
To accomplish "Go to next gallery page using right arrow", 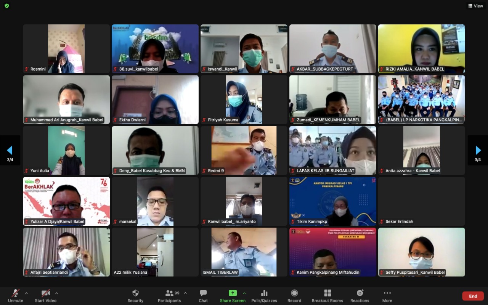I will tap(478, 150).
